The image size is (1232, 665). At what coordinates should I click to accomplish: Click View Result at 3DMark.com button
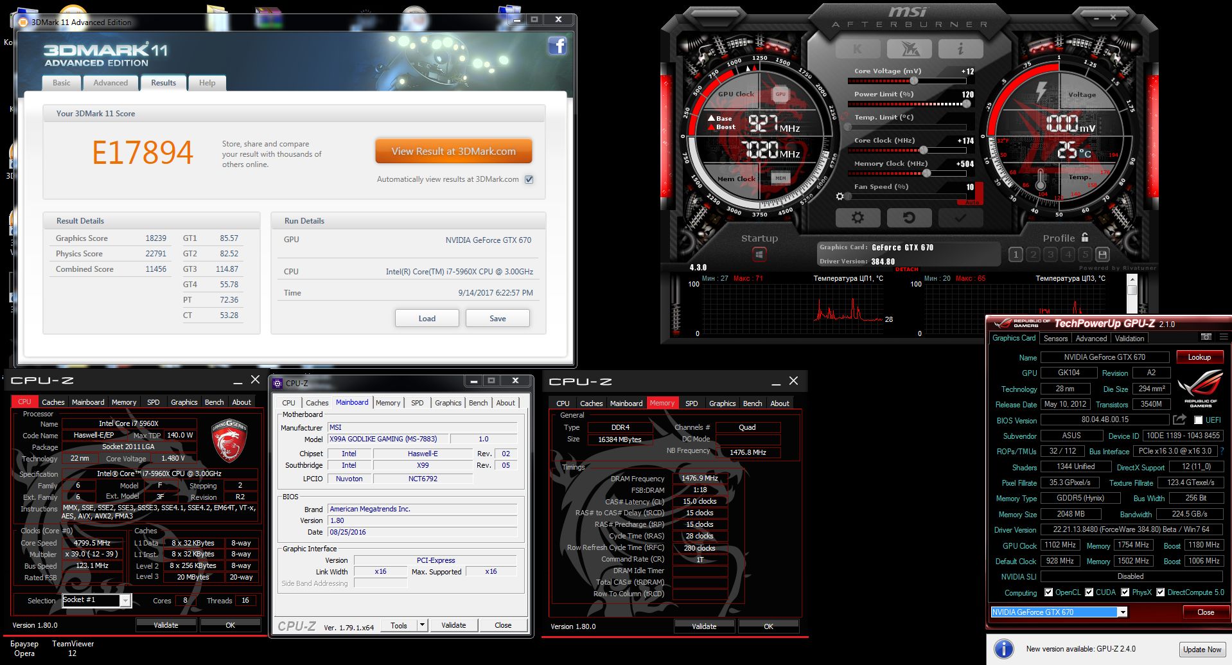point(453,152)
